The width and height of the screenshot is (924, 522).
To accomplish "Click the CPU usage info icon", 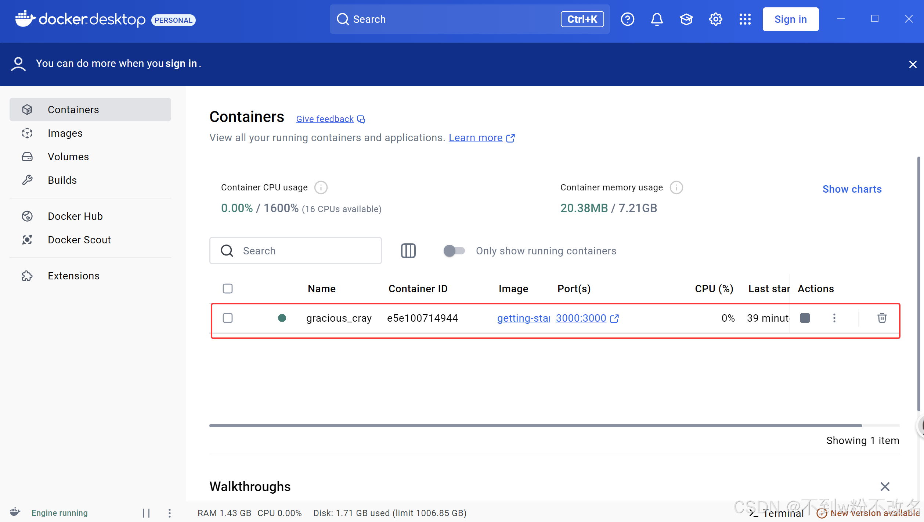I will click(321, 187).
